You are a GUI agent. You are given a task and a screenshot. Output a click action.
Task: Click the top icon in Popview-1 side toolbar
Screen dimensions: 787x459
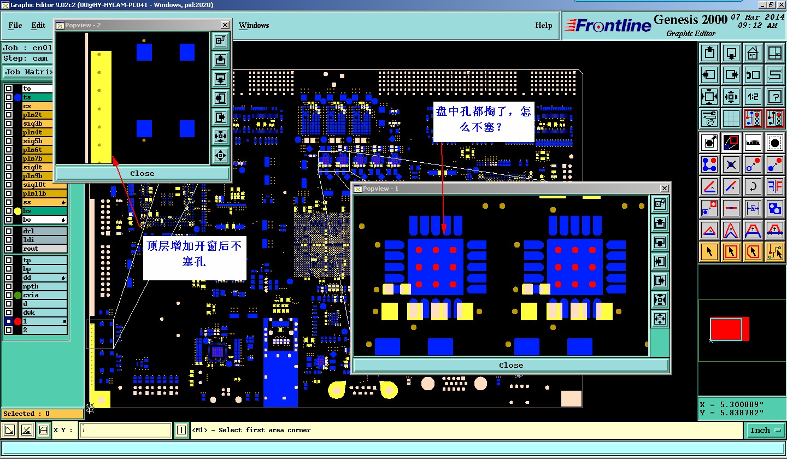click(x=660, y=204)
